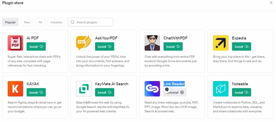This screenshot has width=276, height=122.
Task: Install the ChatWithPDF plugin
Action: point(173,46)
